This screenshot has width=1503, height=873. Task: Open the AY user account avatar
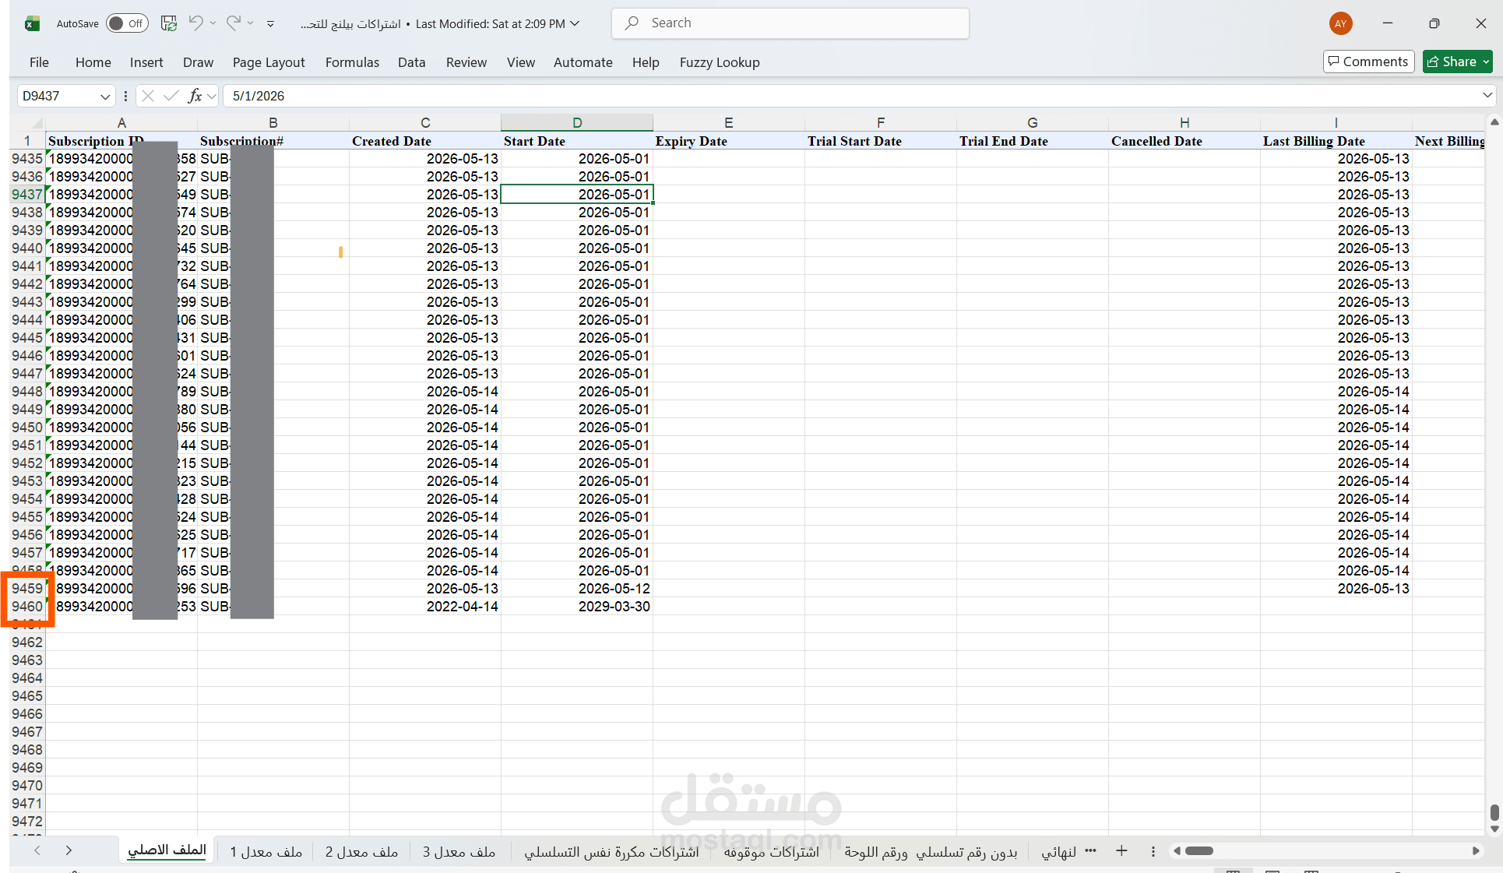[1340, 23]
